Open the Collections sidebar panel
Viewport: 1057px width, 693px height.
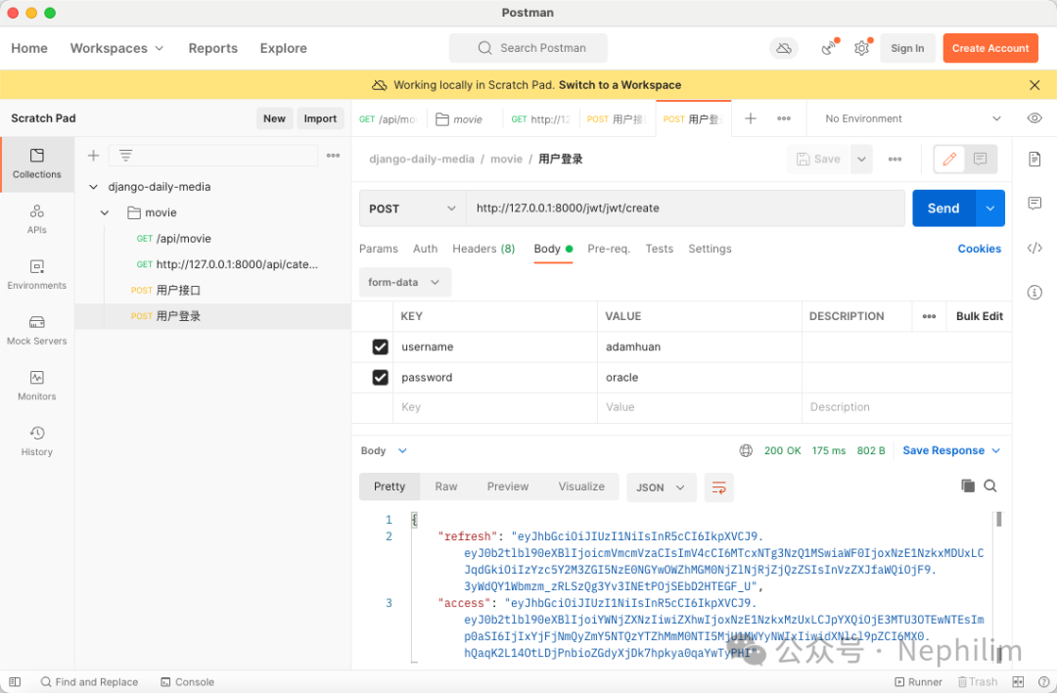click(x=36, y=163)
